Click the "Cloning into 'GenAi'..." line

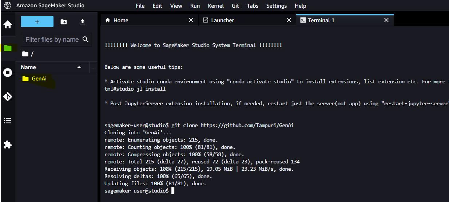point(138,132)
